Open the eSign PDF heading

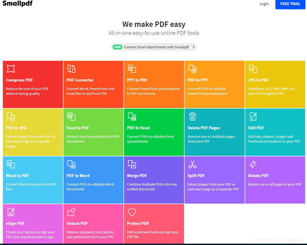pos(15,223)
